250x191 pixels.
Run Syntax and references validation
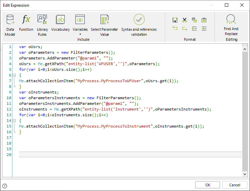(139, 25)
